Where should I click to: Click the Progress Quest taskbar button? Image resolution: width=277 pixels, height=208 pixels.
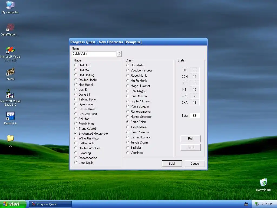click(x=50, y=204)
